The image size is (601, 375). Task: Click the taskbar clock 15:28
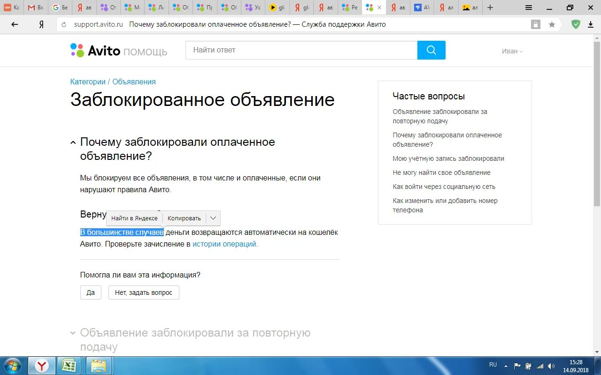[x=576, y=362]
